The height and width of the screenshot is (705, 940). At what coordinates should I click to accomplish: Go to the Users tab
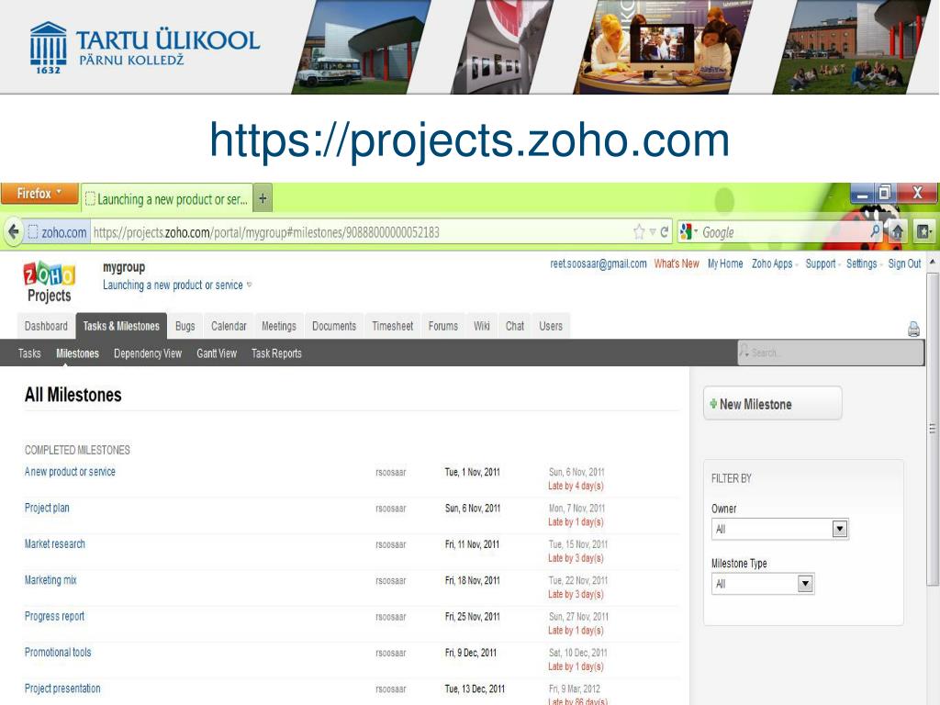[551, 326]
